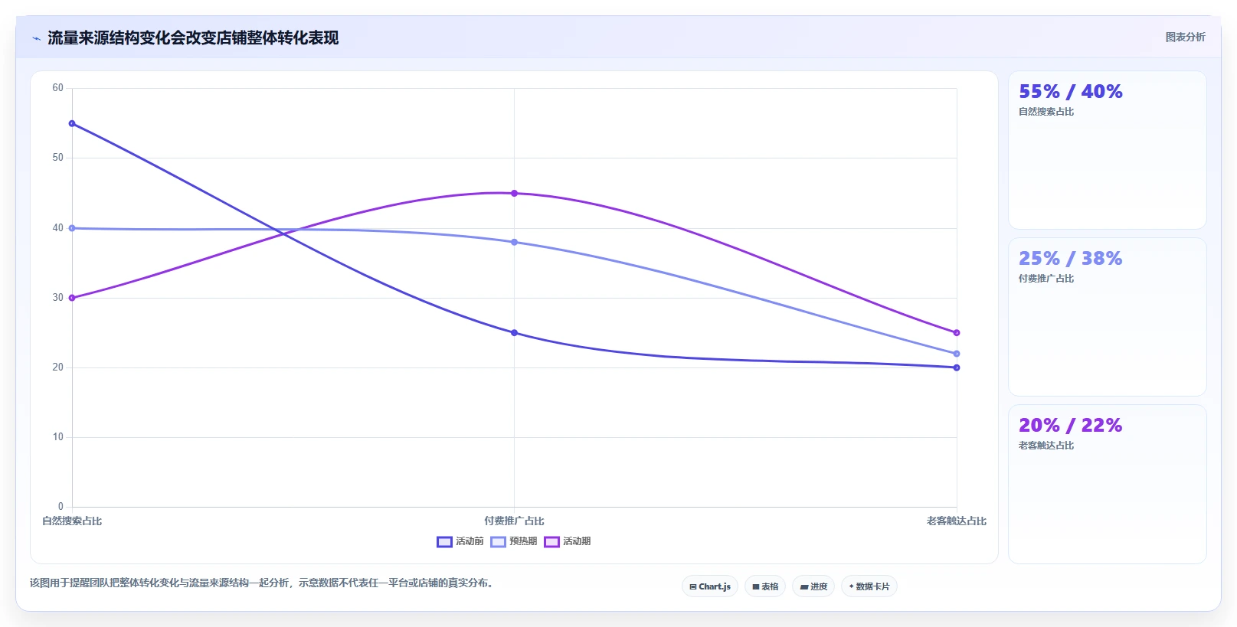Click the small icon before the page title
The image size is (1237, 627).
tap(36, 38)
